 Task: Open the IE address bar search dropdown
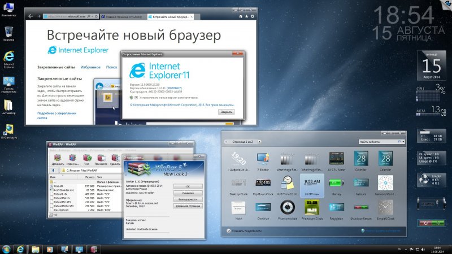click(92, 16)
